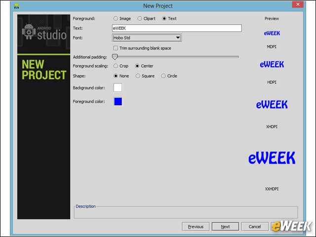Image resolution: width=316 pixels, height=237 pixels.
Task: Close the New Project dialog
Action: pos(298,4)
